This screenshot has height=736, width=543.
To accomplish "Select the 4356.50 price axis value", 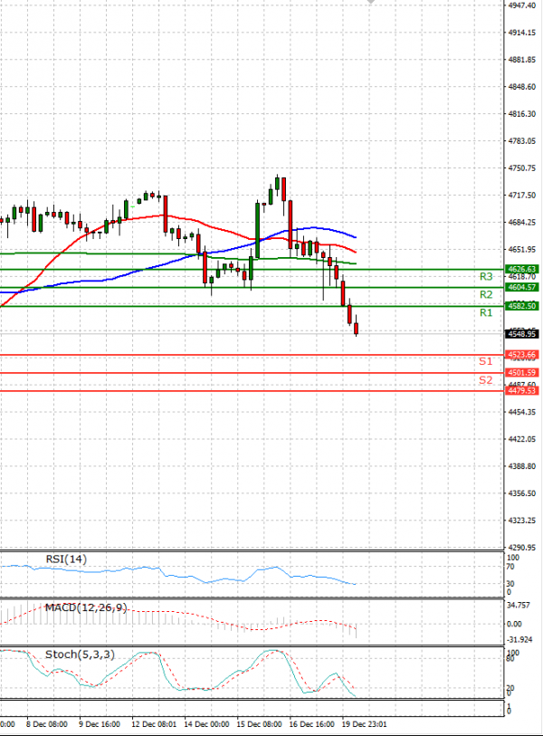I will (522, 493).
